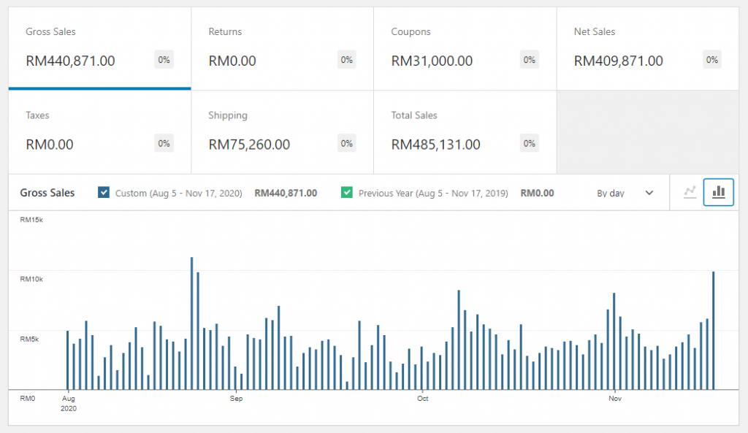Viewport: 748px width, 433px height.
Task: Click the Oct label on the x-axis
Action: [423, 398]
